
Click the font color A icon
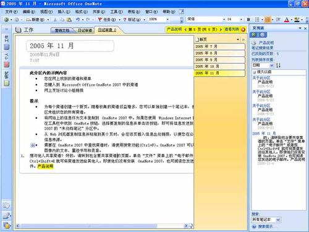(287, 20)
